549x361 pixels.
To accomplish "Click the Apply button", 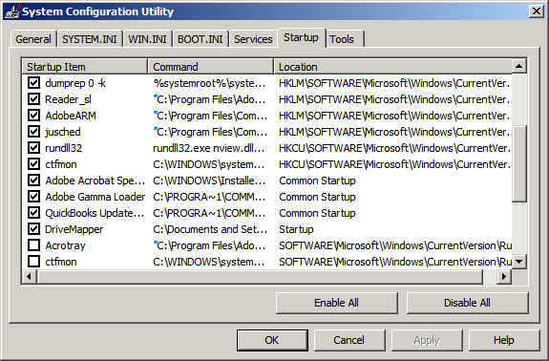I will (x=427, y=340).
